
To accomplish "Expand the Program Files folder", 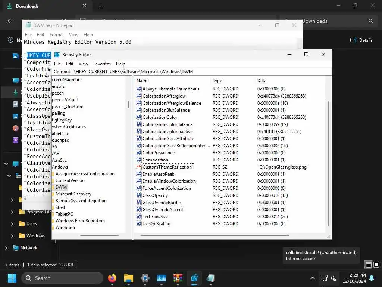I will [12, 212].
